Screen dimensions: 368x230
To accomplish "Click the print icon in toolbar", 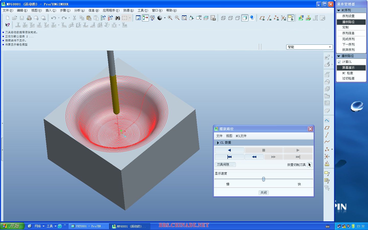I will click(x=29, y=18).
